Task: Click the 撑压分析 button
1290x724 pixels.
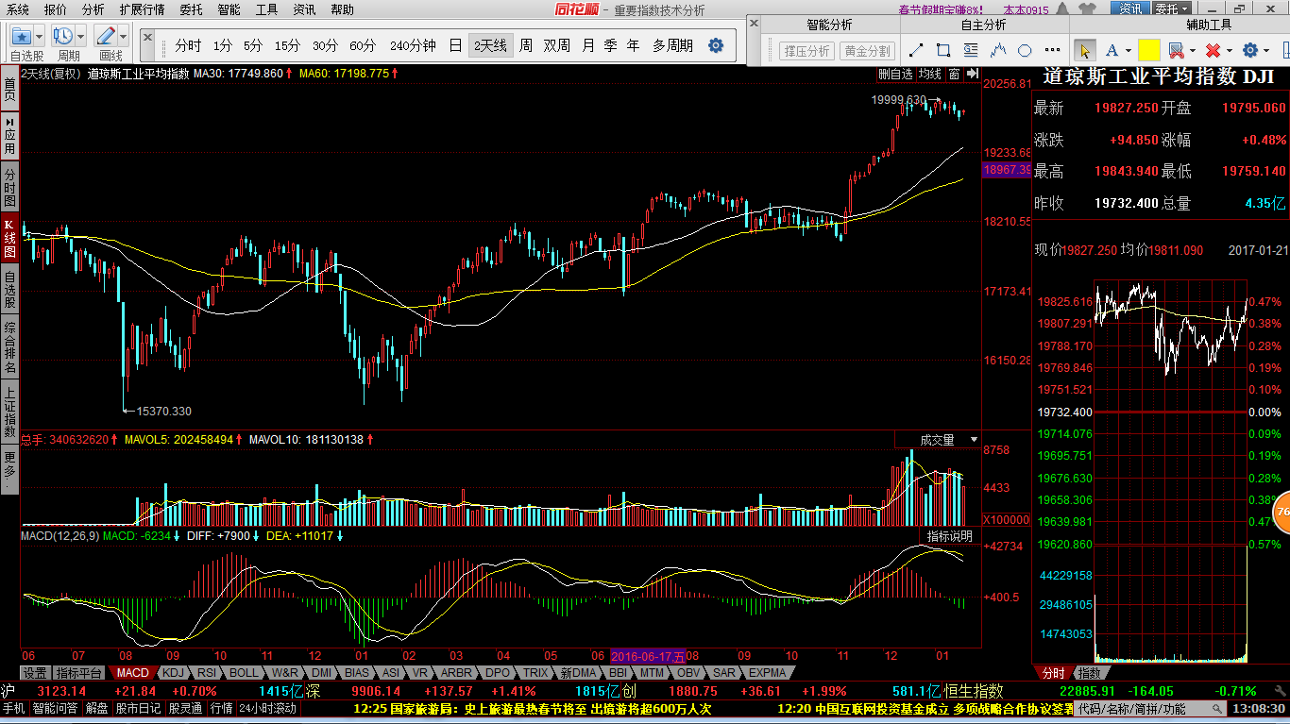Action: pyautogui.click(x=807, y=51)
